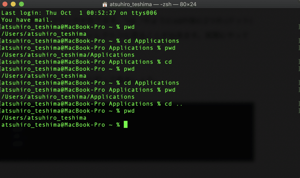Image resolution: width=300 pixels, height=178 pixels.
Task: Click the first "/Users/atsuhiro_teshima/Applications" output line
Action: (68, 55)
